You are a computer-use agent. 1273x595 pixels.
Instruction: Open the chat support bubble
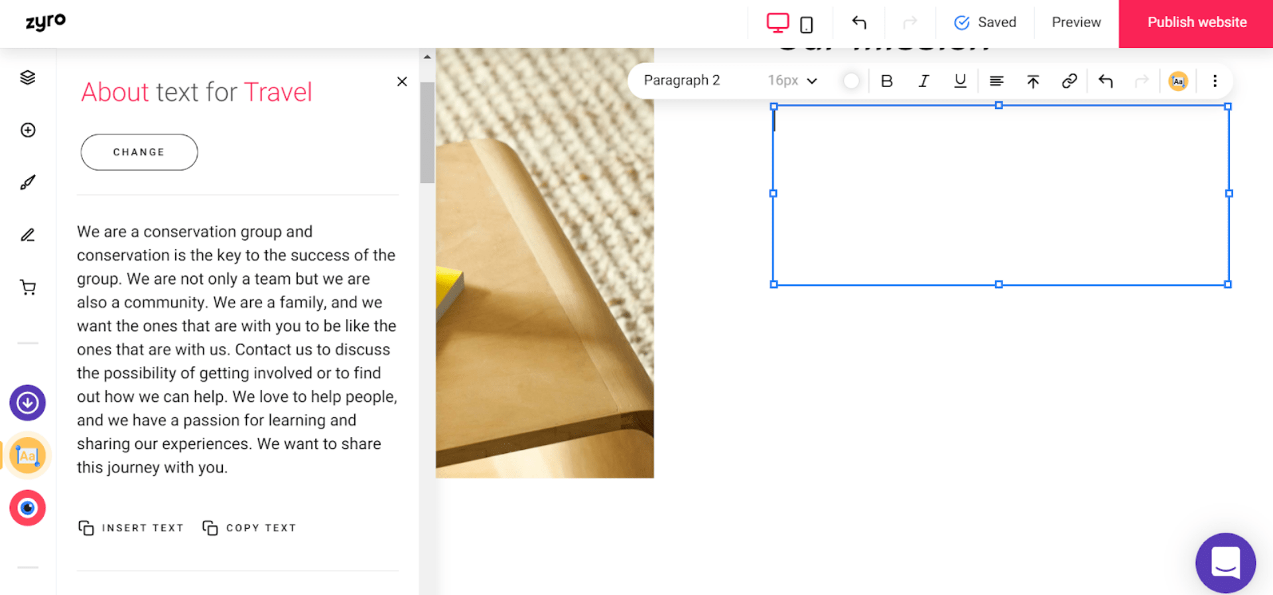(1225, 562)
